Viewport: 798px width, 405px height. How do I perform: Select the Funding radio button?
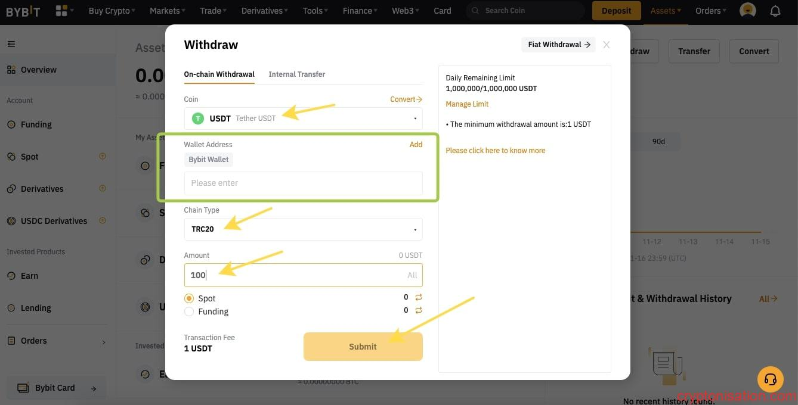(x=189, y=311)
